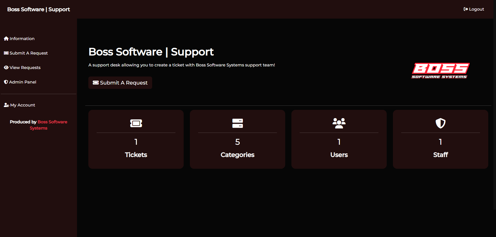Click the ticket icon inside Submit A Request button

click(x=96, y=83)
